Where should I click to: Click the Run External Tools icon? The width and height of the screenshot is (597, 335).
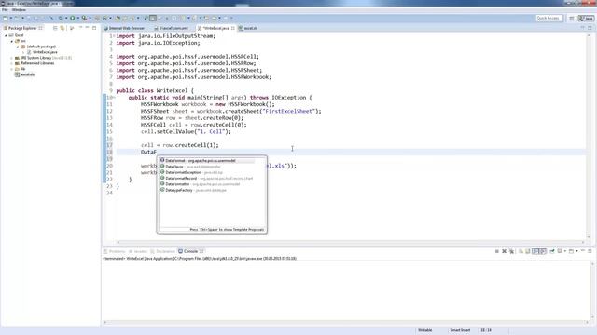click(x=84, y=18)
